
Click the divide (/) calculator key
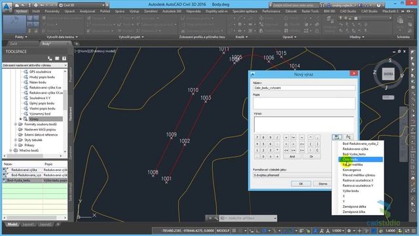pyautogui.click(x=278, y=137)
